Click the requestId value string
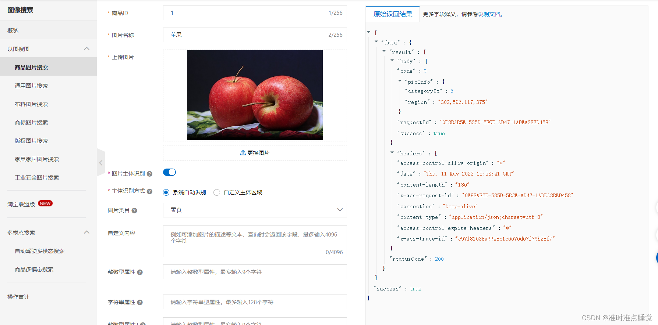Image resolution: width=658 pixels, height=325 pixels. click(495, 122)
